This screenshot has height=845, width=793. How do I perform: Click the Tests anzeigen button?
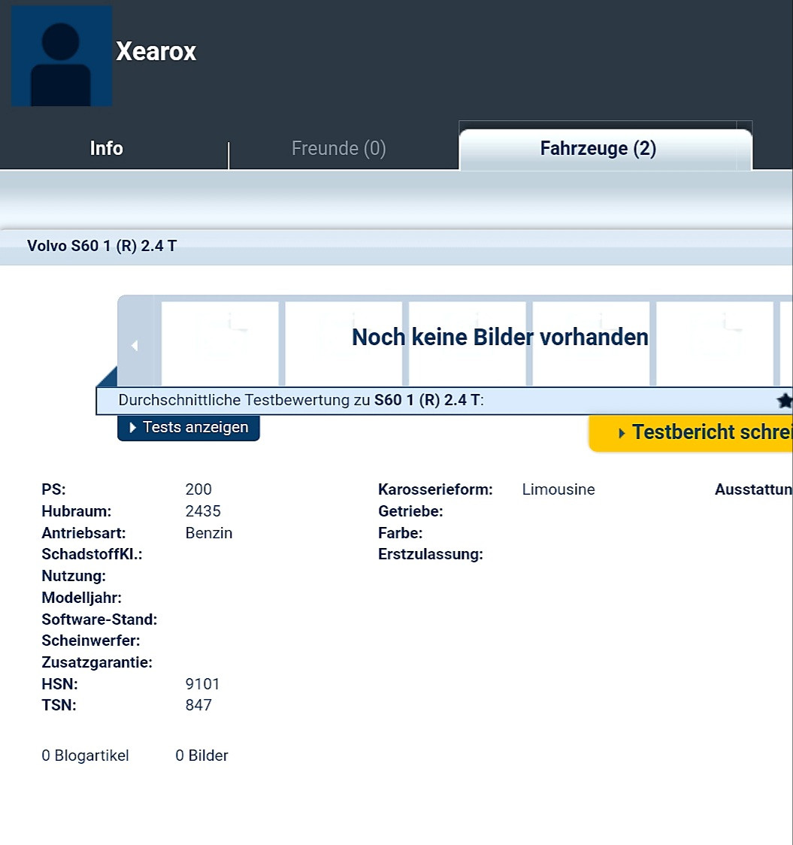[x=189, y=427]
